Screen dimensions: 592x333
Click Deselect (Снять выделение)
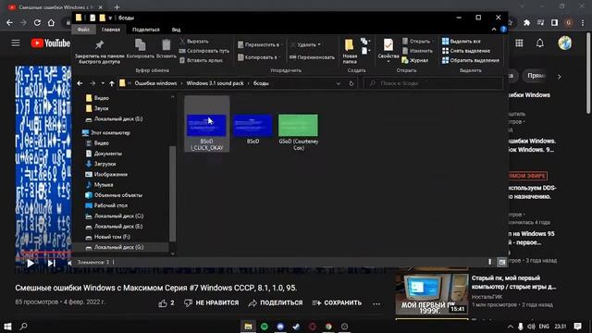point(466,51)
